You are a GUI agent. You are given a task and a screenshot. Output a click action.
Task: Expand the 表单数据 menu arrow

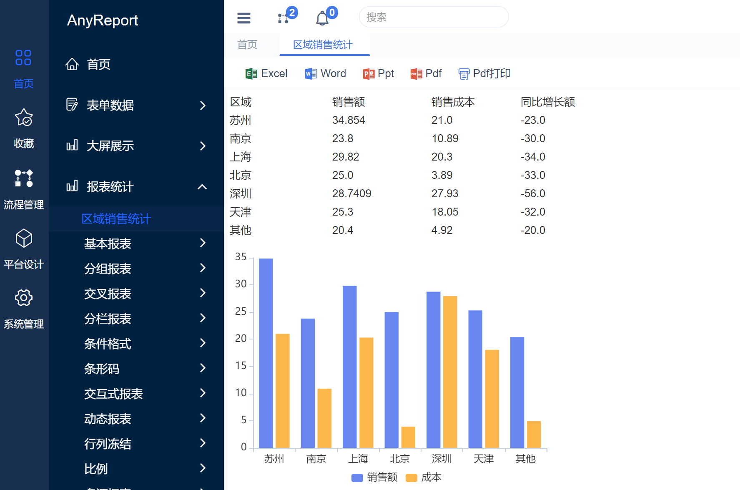tap(203, 105)
